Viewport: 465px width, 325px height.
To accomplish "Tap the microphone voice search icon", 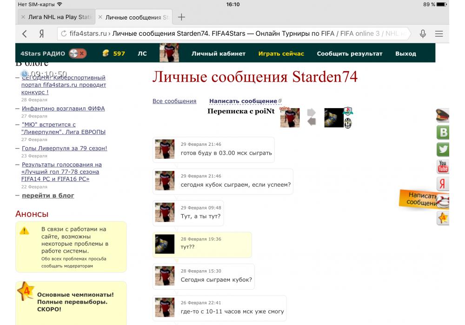I will click(423, 34).
